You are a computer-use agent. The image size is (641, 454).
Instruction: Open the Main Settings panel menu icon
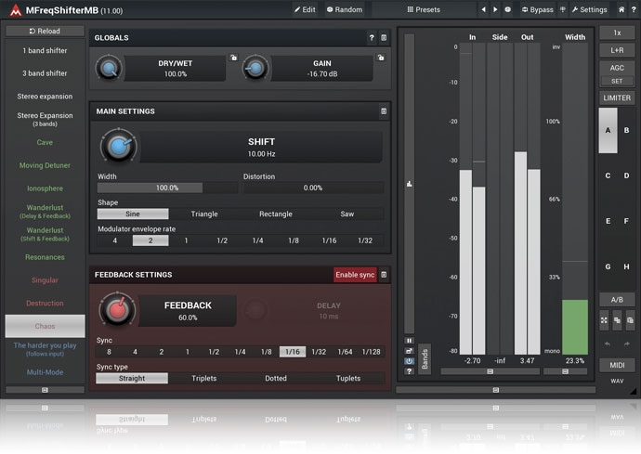click(384, 111)
